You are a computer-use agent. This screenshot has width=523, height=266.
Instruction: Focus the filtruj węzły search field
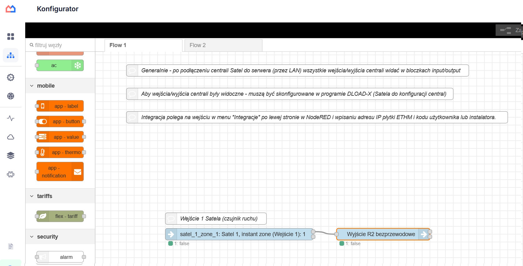60,45
